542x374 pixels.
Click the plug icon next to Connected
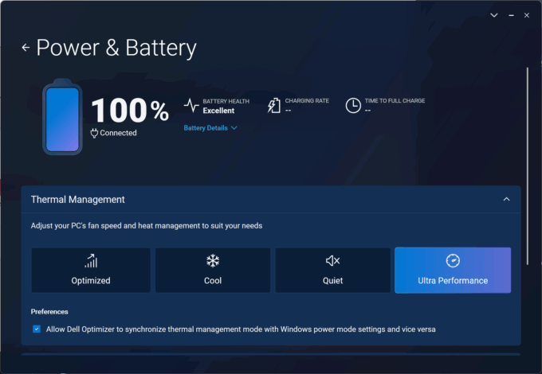point(94,133)
